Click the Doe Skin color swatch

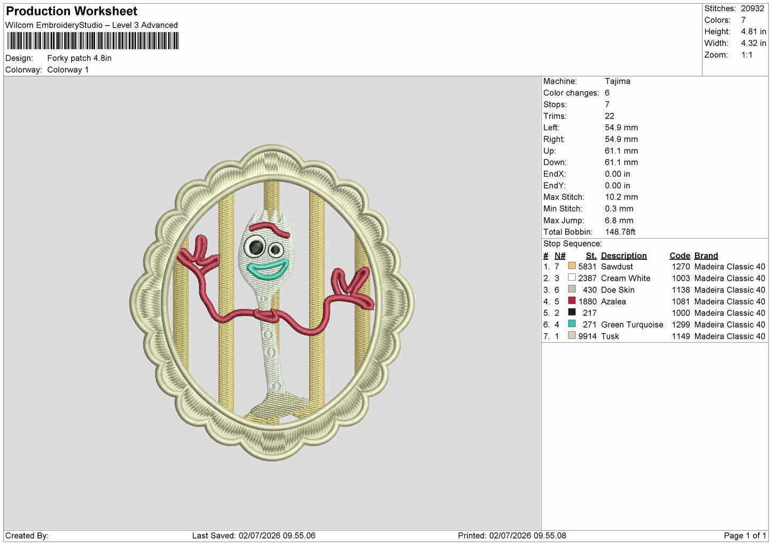[572, 289]
